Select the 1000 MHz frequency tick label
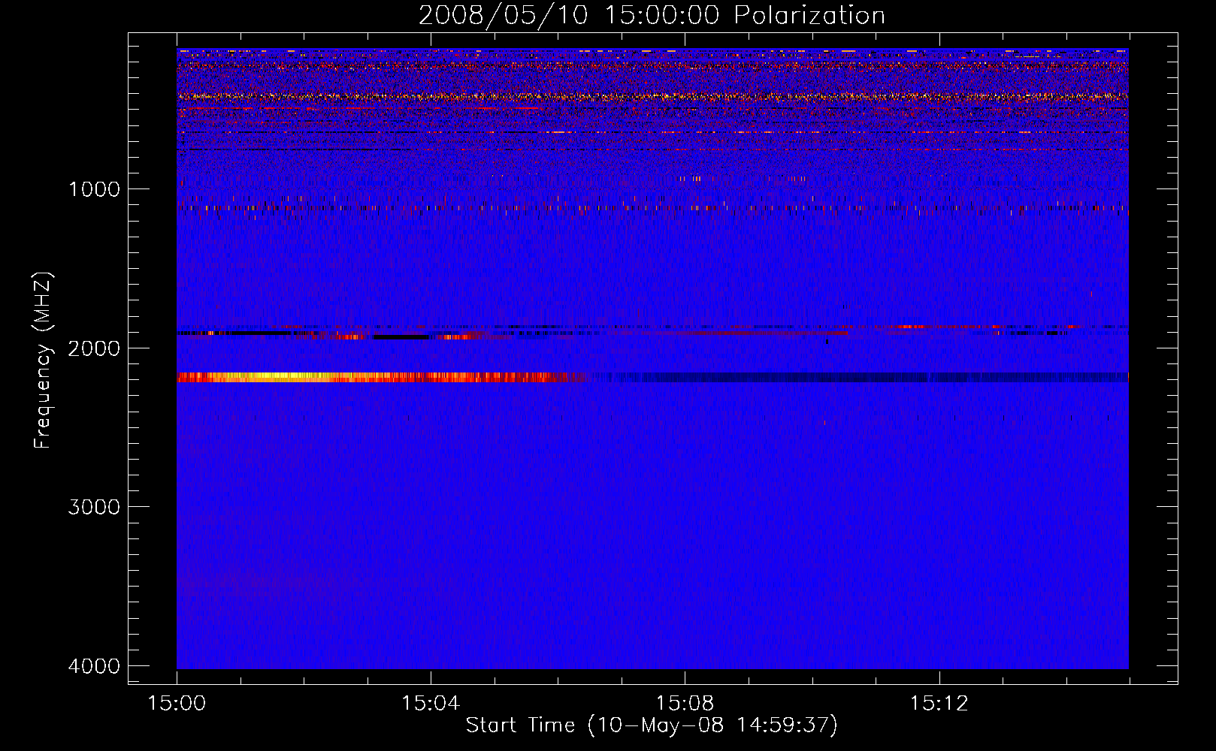 click(94, 189)
